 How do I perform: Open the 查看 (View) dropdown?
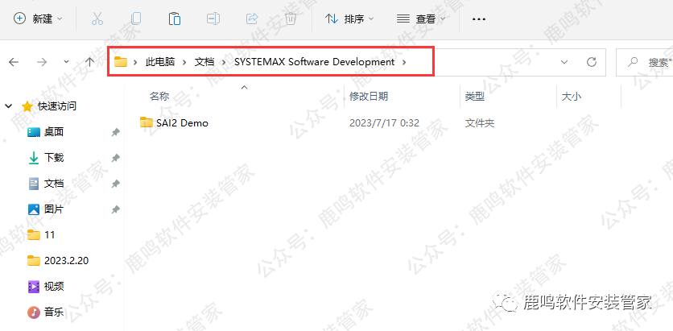coord(421,18)
